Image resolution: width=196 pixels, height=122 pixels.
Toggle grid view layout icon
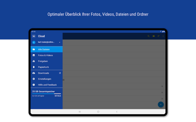(154, 36)
